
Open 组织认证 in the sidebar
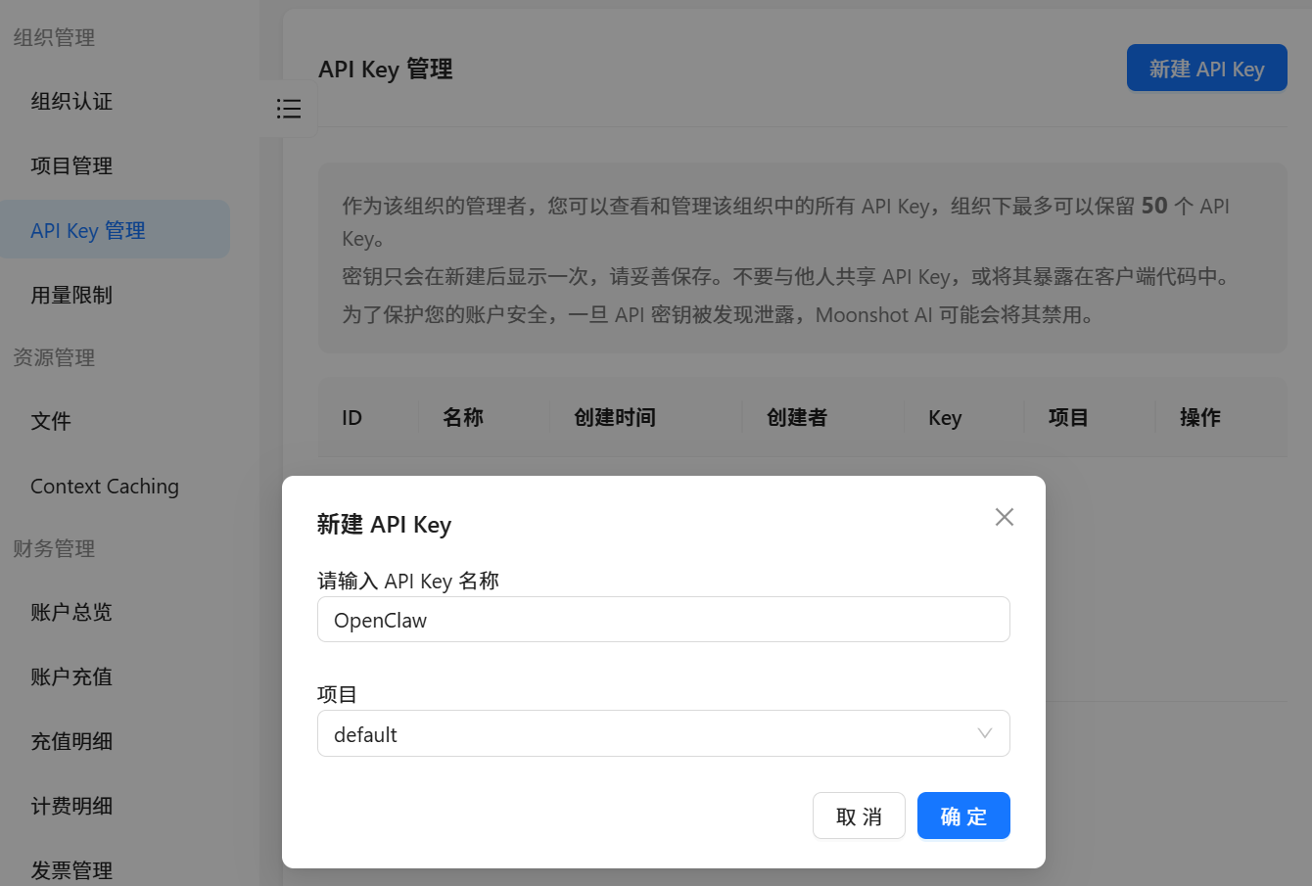[x=71, y=102]
